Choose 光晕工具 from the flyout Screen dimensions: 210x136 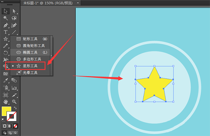pos(30,73)
